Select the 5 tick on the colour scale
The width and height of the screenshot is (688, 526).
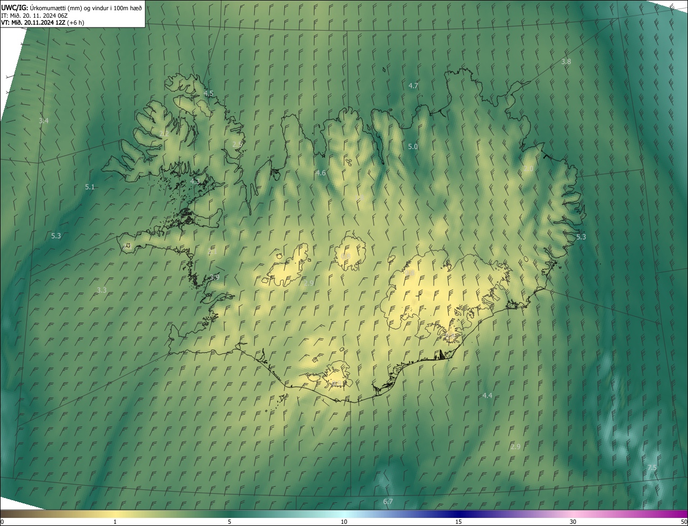pyautogui.click(x=230, y=522)
